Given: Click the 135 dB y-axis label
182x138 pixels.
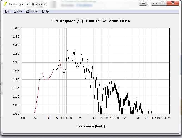Looking at the screenshot, I should [x=16, y=54].
